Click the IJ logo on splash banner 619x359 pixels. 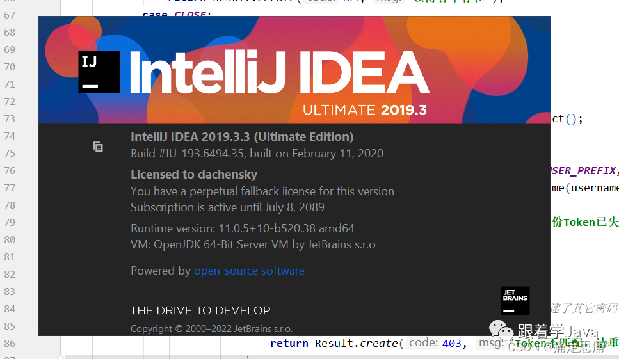[99, 72]
